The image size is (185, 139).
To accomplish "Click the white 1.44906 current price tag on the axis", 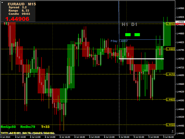I will click(180, 22).
